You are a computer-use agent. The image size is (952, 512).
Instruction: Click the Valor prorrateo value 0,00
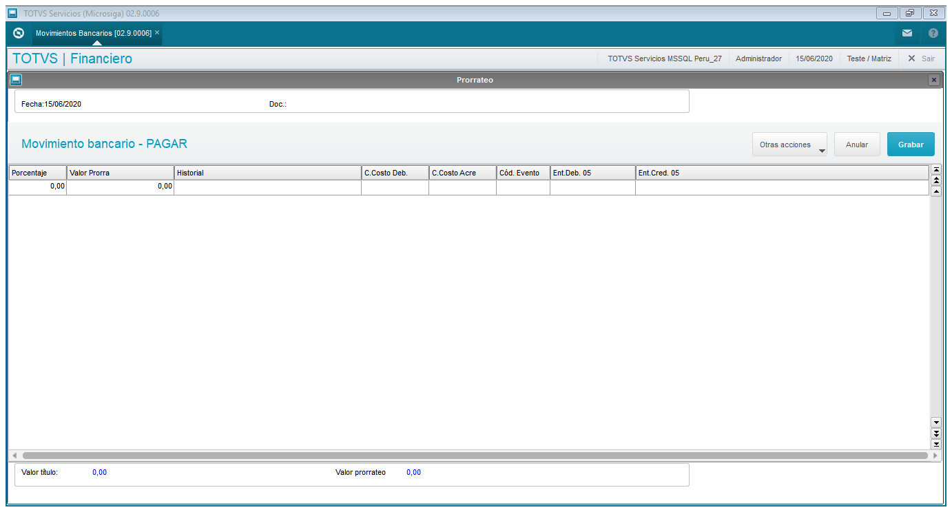point(413,473)
